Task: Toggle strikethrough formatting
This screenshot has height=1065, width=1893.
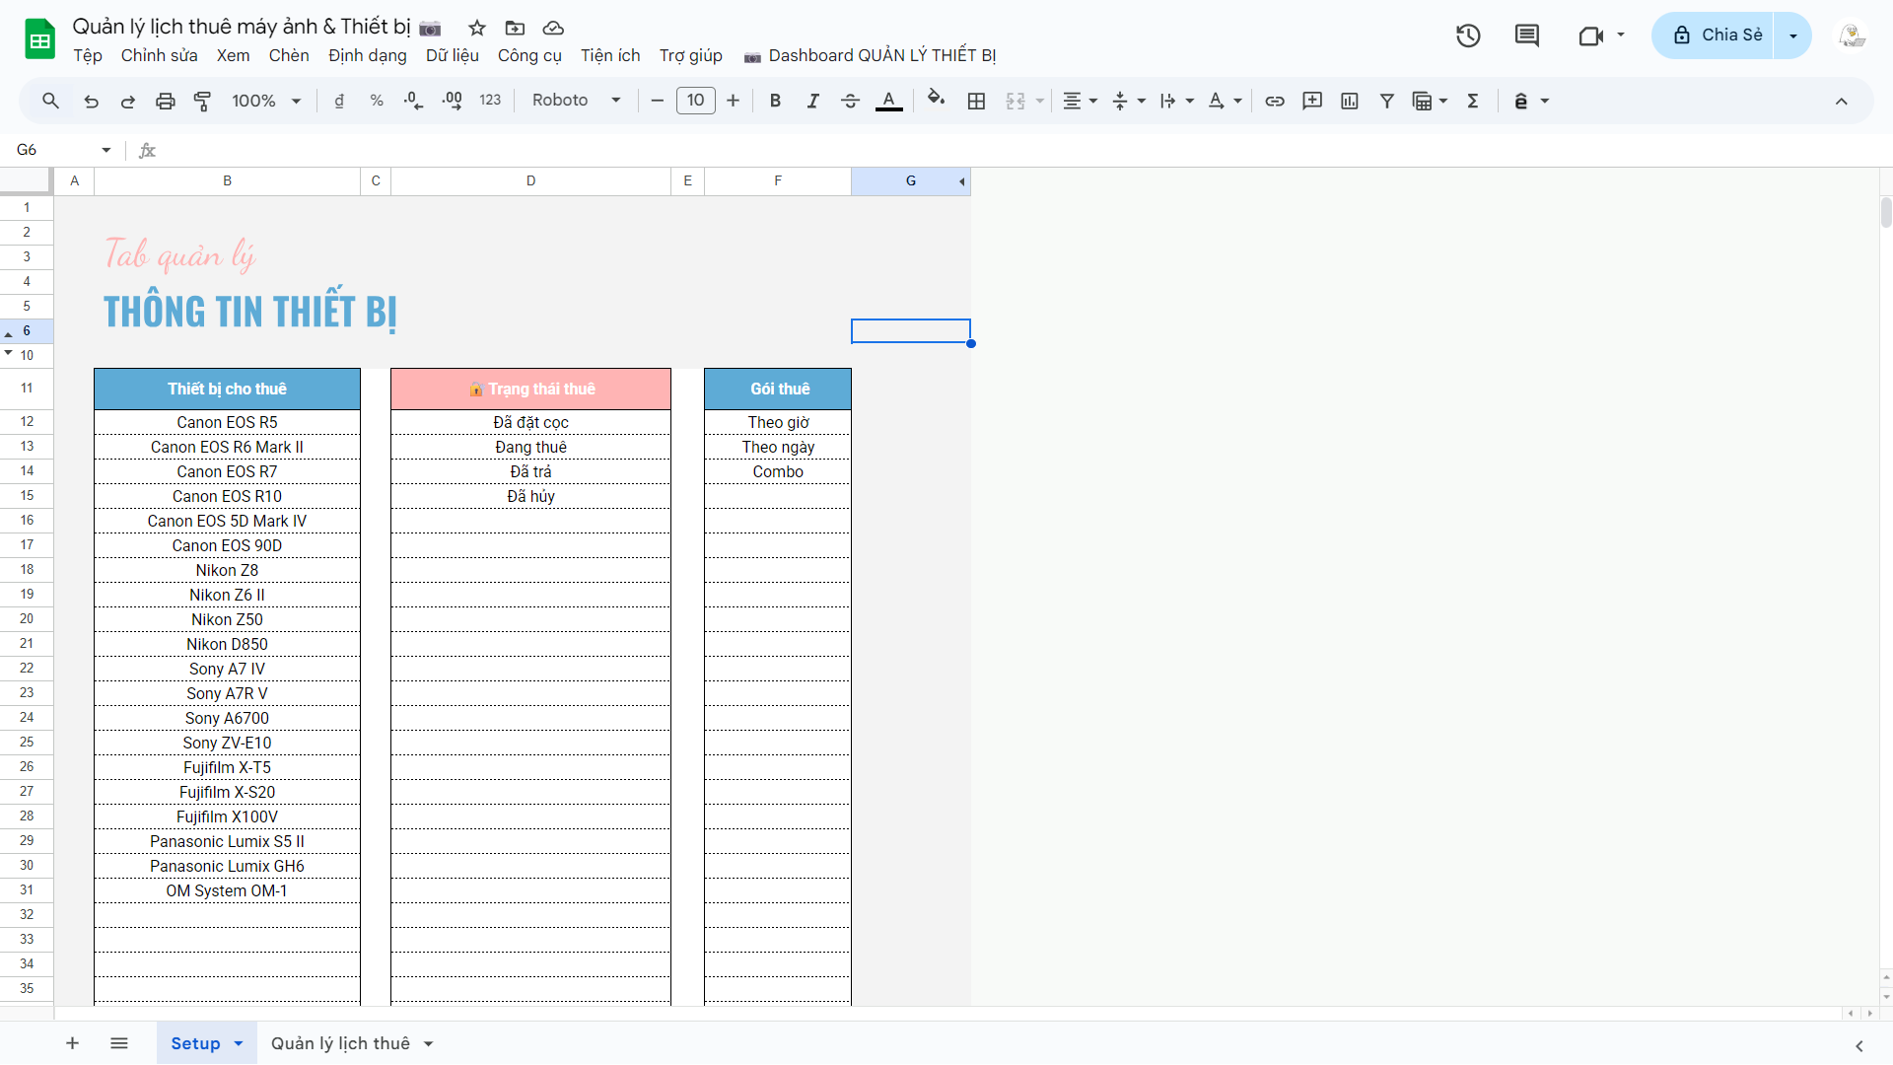Action: click(850, 101)
